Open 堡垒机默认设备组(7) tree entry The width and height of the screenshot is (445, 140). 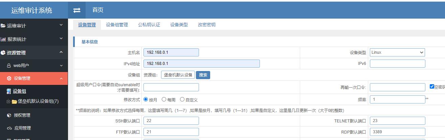click(x=39, y=101)
